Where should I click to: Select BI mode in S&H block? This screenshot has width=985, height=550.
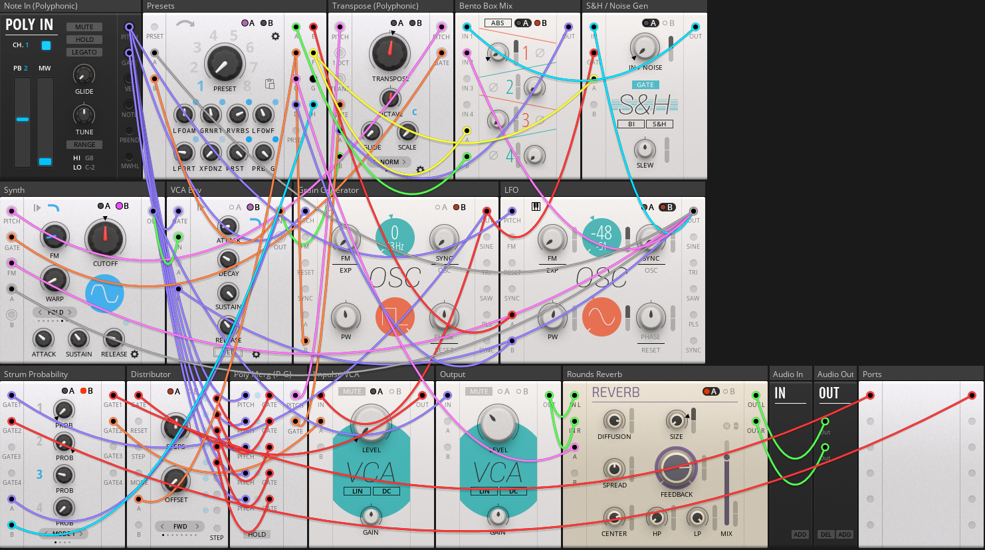631,124
